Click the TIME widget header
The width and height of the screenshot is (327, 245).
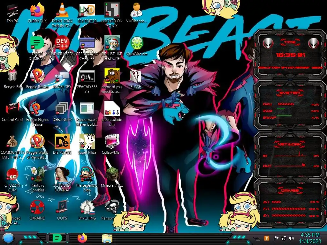[290, 42]
